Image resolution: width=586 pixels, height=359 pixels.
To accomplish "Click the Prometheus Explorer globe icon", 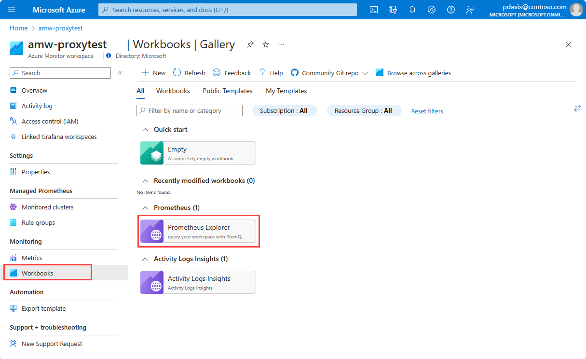I will (x=156, y=235).
